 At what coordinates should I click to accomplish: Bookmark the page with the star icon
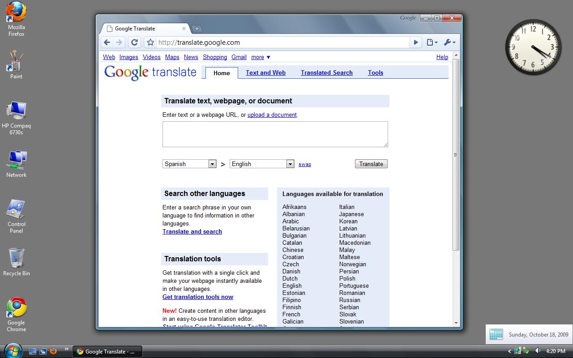click(150, 43)
